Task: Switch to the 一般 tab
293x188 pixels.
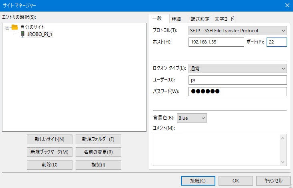Action: coord(159,18)
